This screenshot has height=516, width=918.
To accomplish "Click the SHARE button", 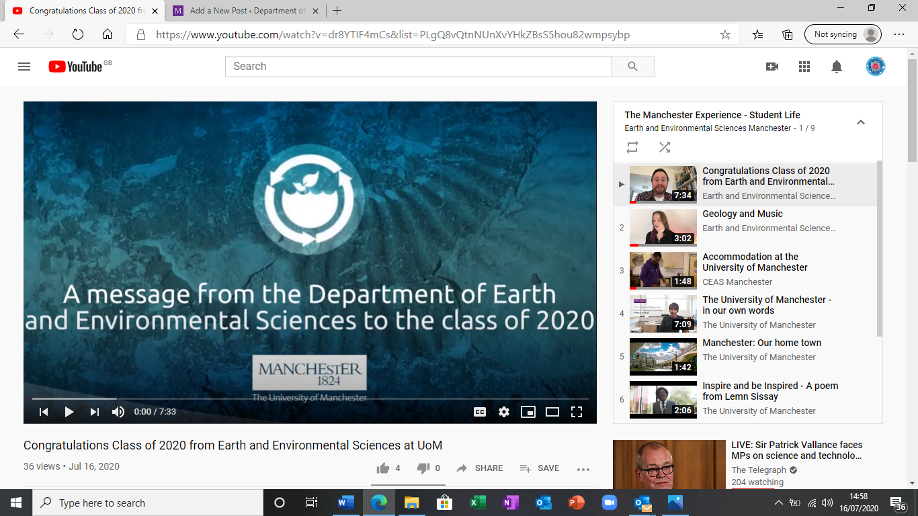I will 479,468.
